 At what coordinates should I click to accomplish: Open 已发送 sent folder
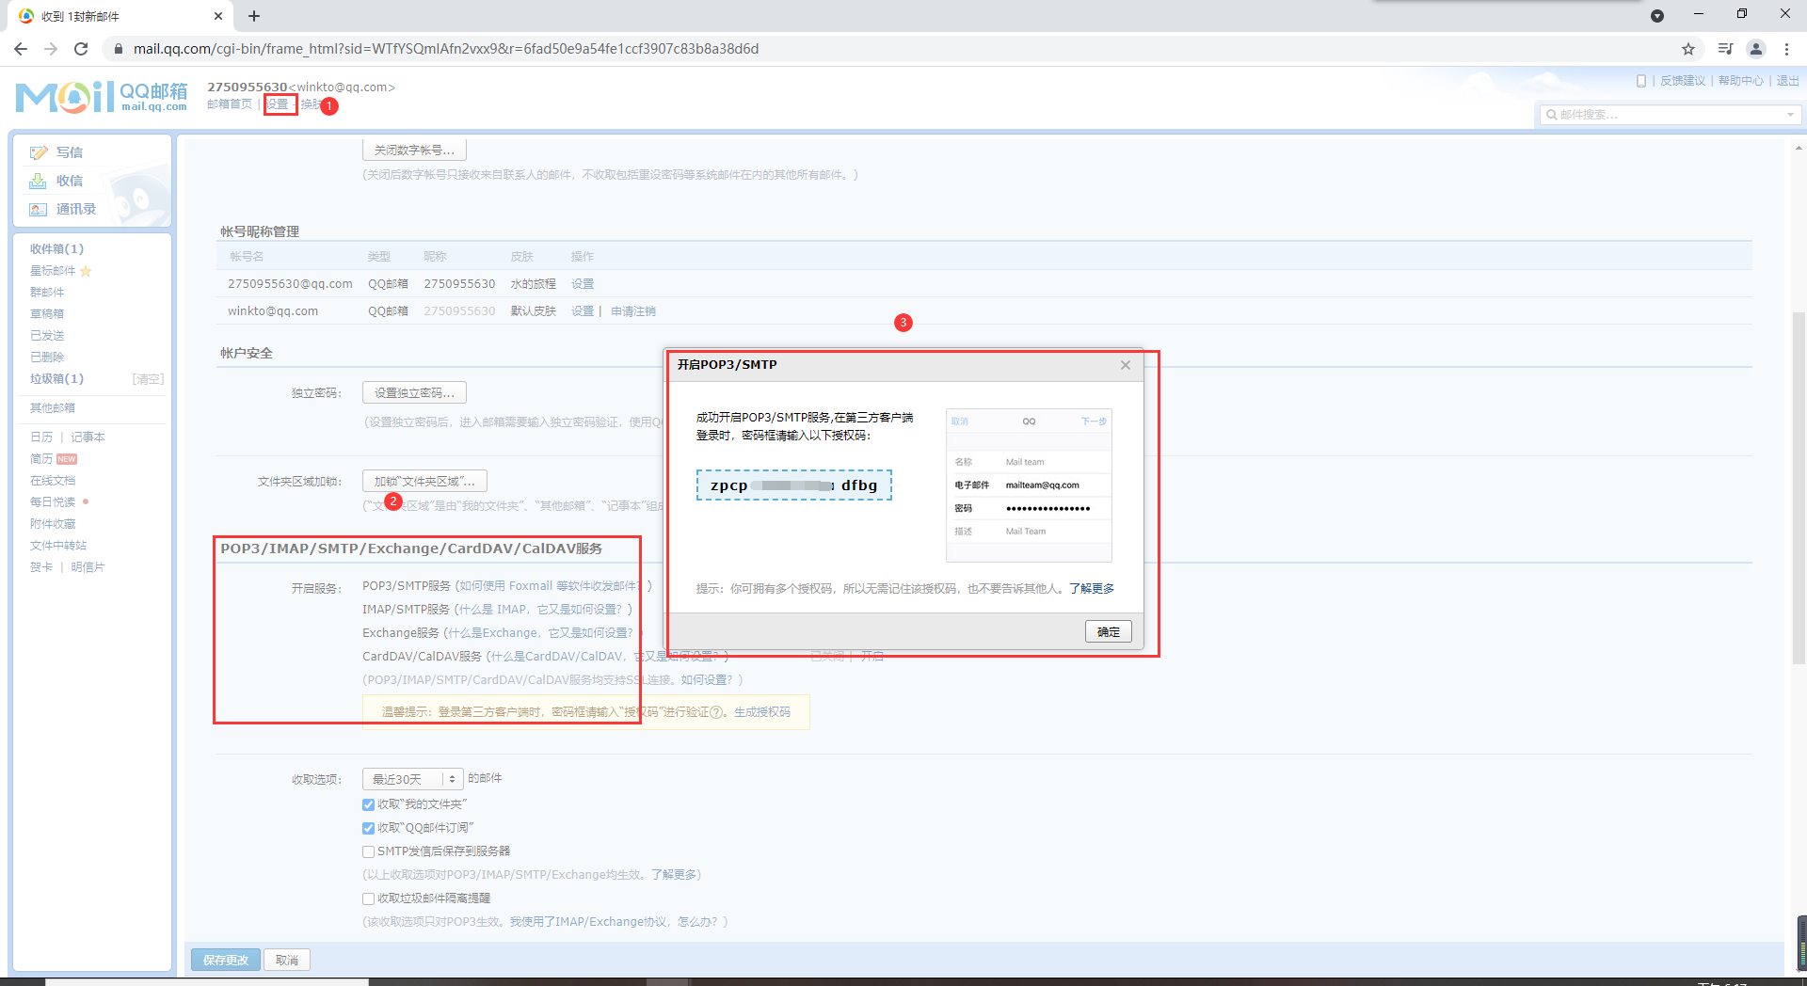(47, 336)
